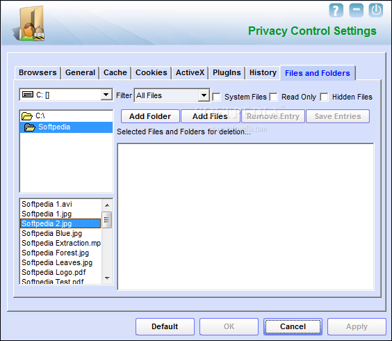Click the file list scroll up arrow
Image resolution: width=392 pixels, height=341 pixels.
click(x=107, y=205)
